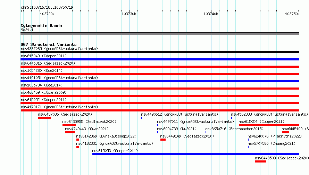Image resolution: width=309 pixels, height=175 pixels.
Task: Select the nsv6437035 (Sedlazeck2020) label
Action: (65, 114)
